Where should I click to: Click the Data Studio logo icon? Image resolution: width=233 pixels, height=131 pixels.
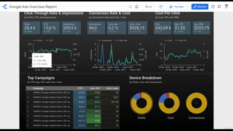tap(5, 7)
